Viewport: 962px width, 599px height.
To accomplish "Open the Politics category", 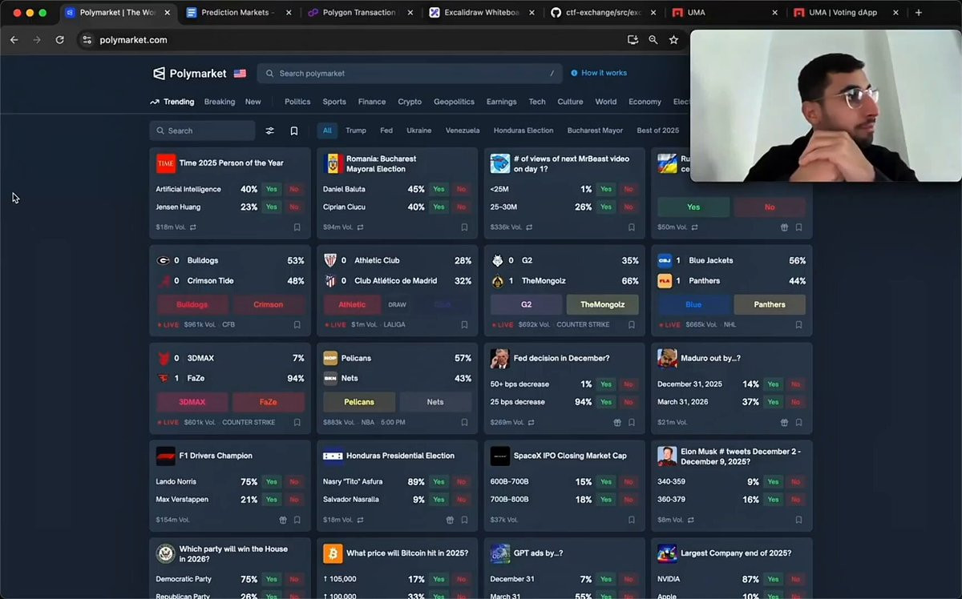I will tap(297, 102).
